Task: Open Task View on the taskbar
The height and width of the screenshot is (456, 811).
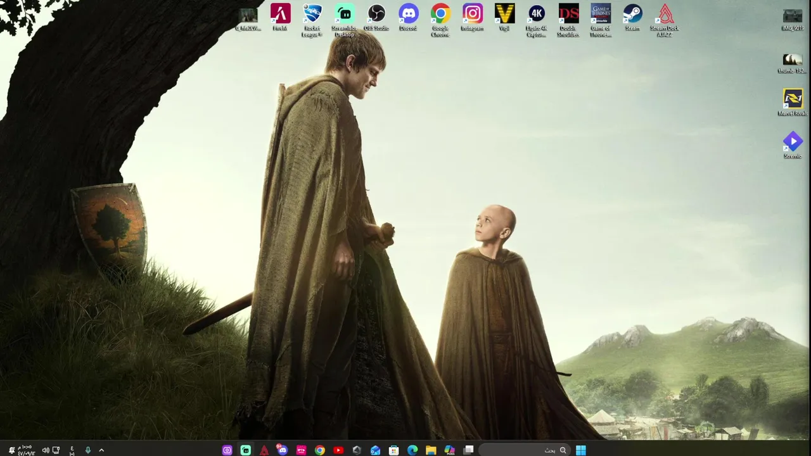Action: [469, 450]
